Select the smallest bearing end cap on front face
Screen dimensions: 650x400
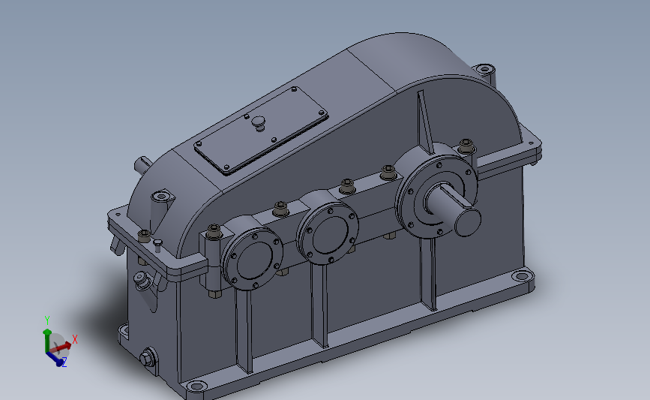(x=252, y=260)
